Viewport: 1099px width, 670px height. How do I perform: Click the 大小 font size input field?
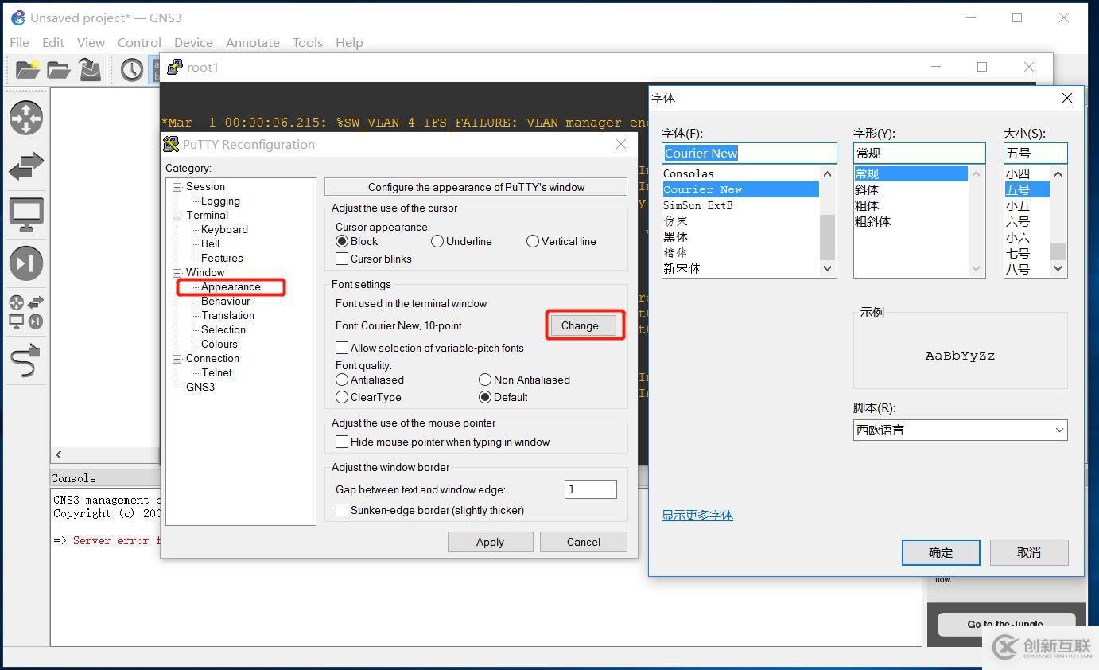pos(1035,153)
